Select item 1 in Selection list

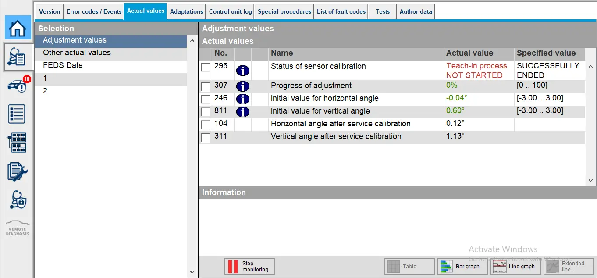(x=111, y=79)
